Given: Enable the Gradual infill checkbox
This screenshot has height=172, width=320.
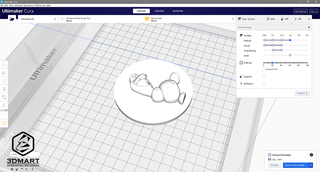Looking at the screenshot, I should pos(264,69).
